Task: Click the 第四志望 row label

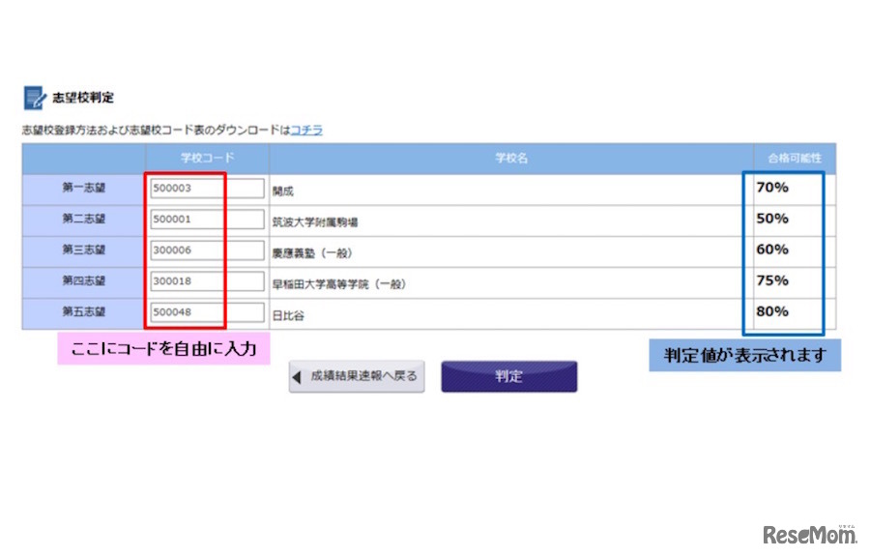Action: point(84,281)
